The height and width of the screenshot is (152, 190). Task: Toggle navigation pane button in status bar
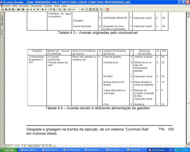[x=6, y=146]
